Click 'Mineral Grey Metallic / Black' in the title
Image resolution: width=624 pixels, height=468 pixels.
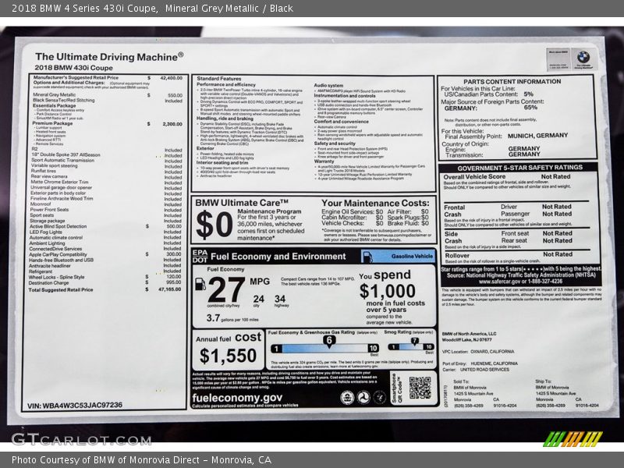tap(229, 9)
